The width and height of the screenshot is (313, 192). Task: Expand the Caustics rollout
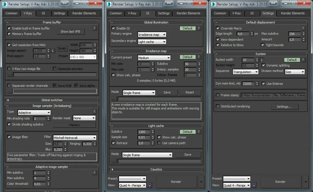pos(156,169)
